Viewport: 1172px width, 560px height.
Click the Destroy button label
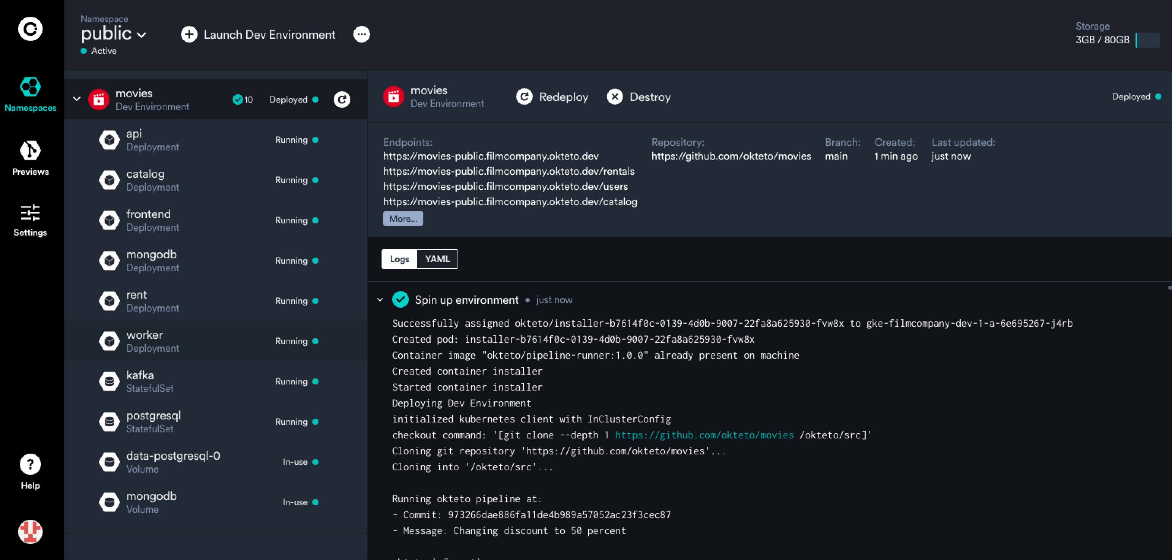click(x=650, y=97)
